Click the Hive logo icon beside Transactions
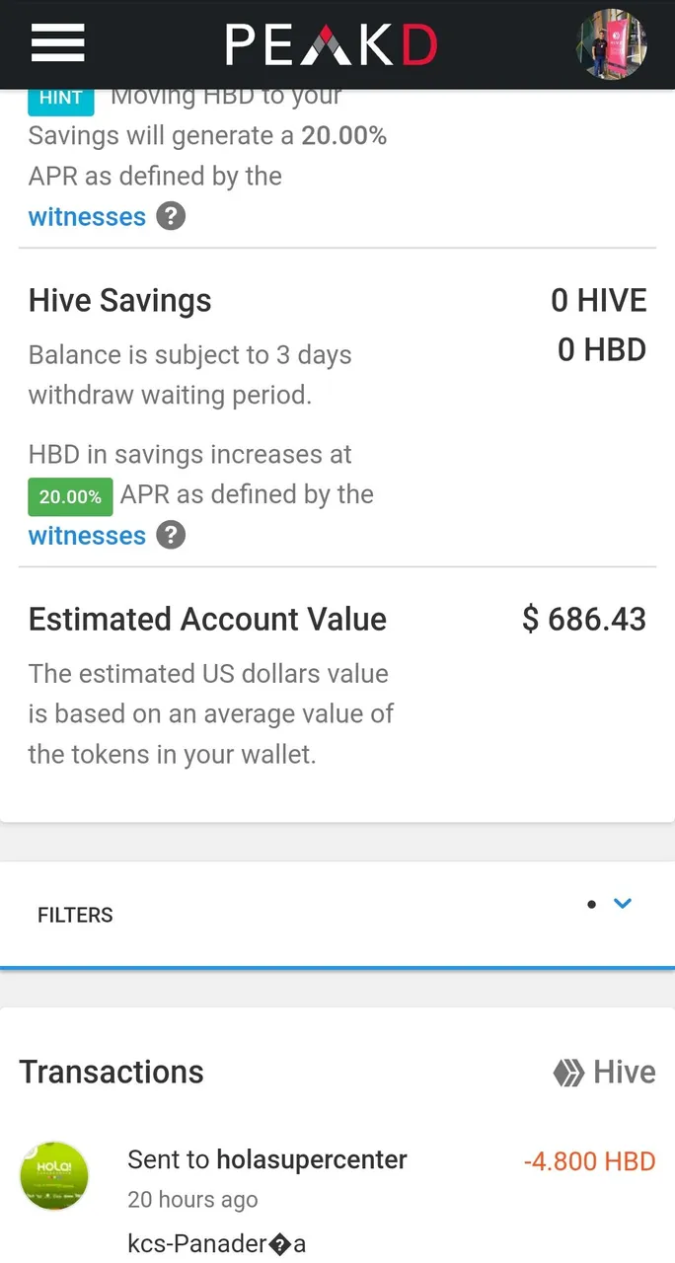 click(568, 1073)
